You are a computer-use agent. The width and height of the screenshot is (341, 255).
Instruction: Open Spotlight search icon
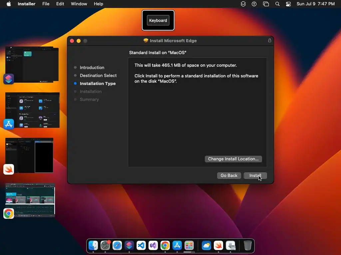[277, 4]
